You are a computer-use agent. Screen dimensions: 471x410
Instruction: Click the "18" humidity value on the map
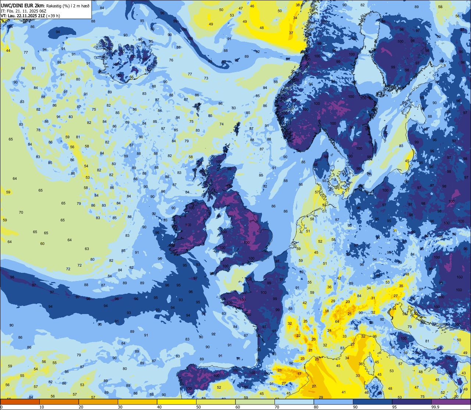pos(327,311)
